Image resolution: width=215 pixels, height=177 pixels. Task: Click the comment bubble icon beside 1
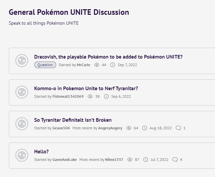(178, 128)
